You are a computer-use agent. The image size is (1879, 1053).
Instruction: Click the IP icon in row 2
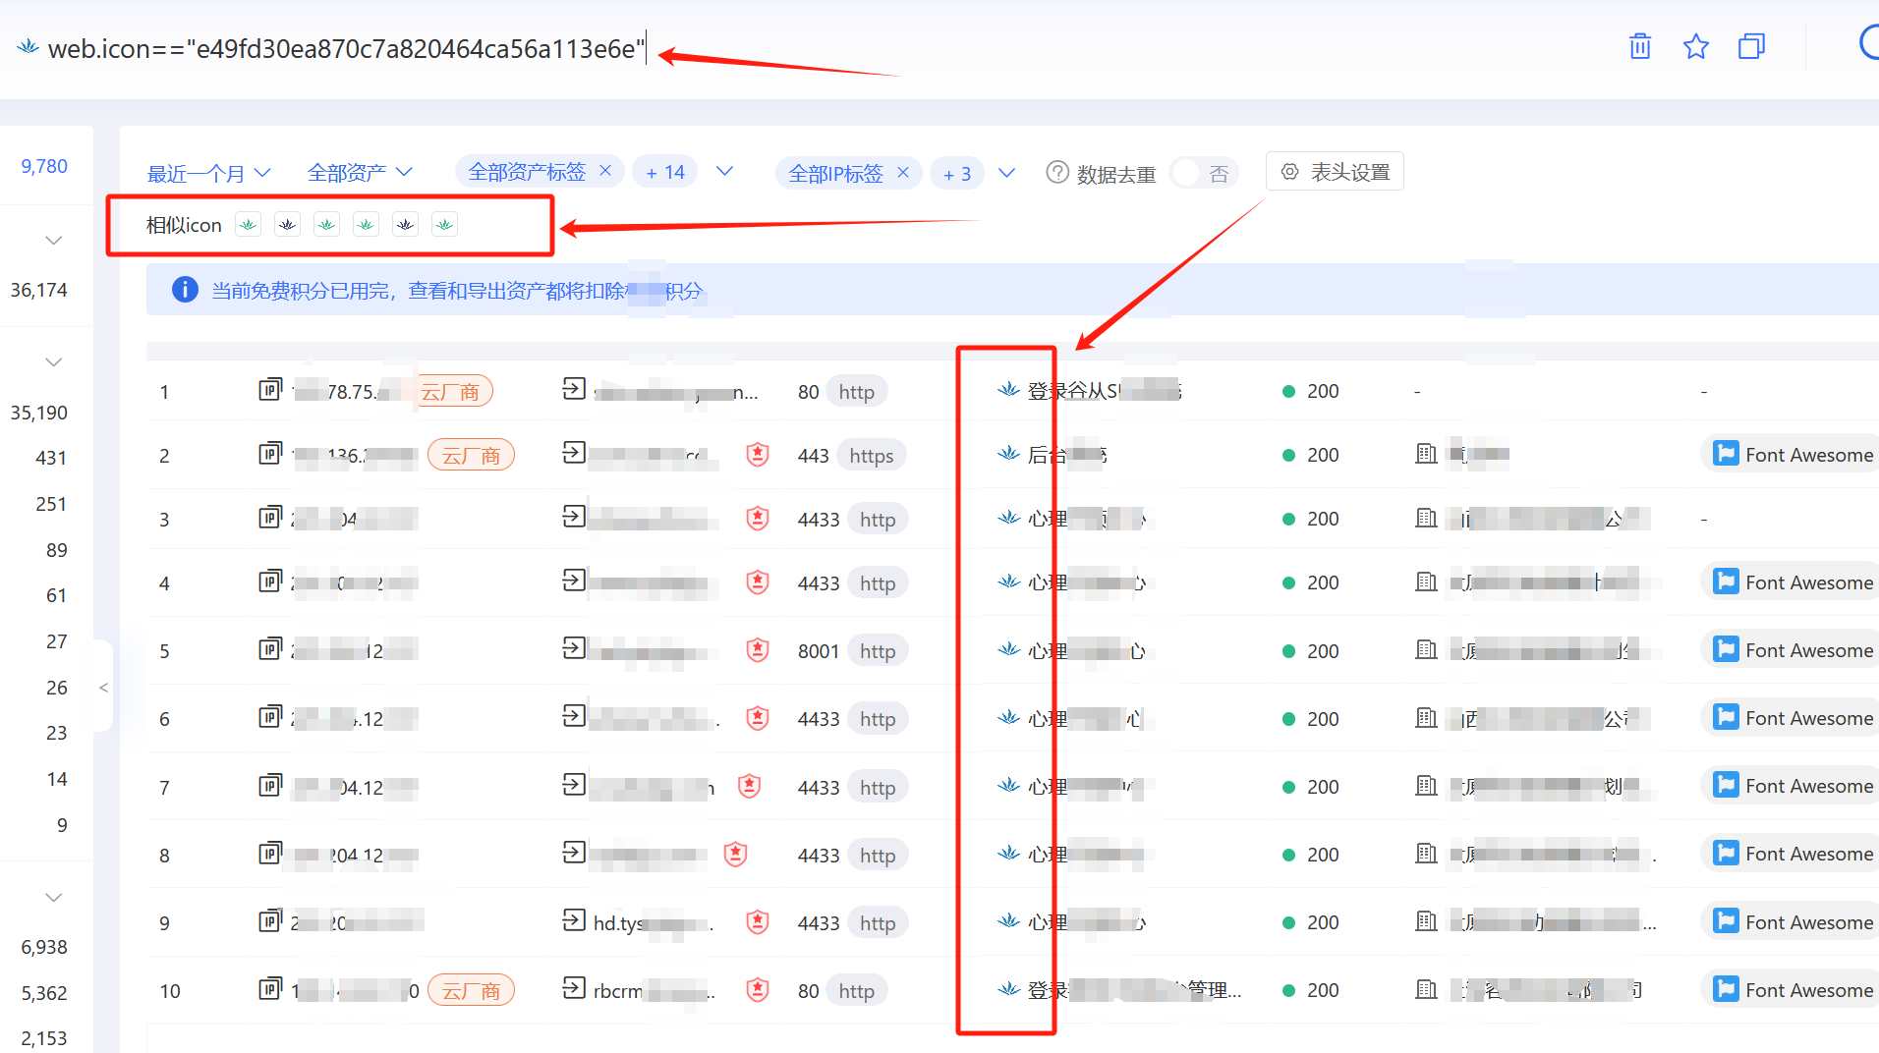tap(270, 453)
